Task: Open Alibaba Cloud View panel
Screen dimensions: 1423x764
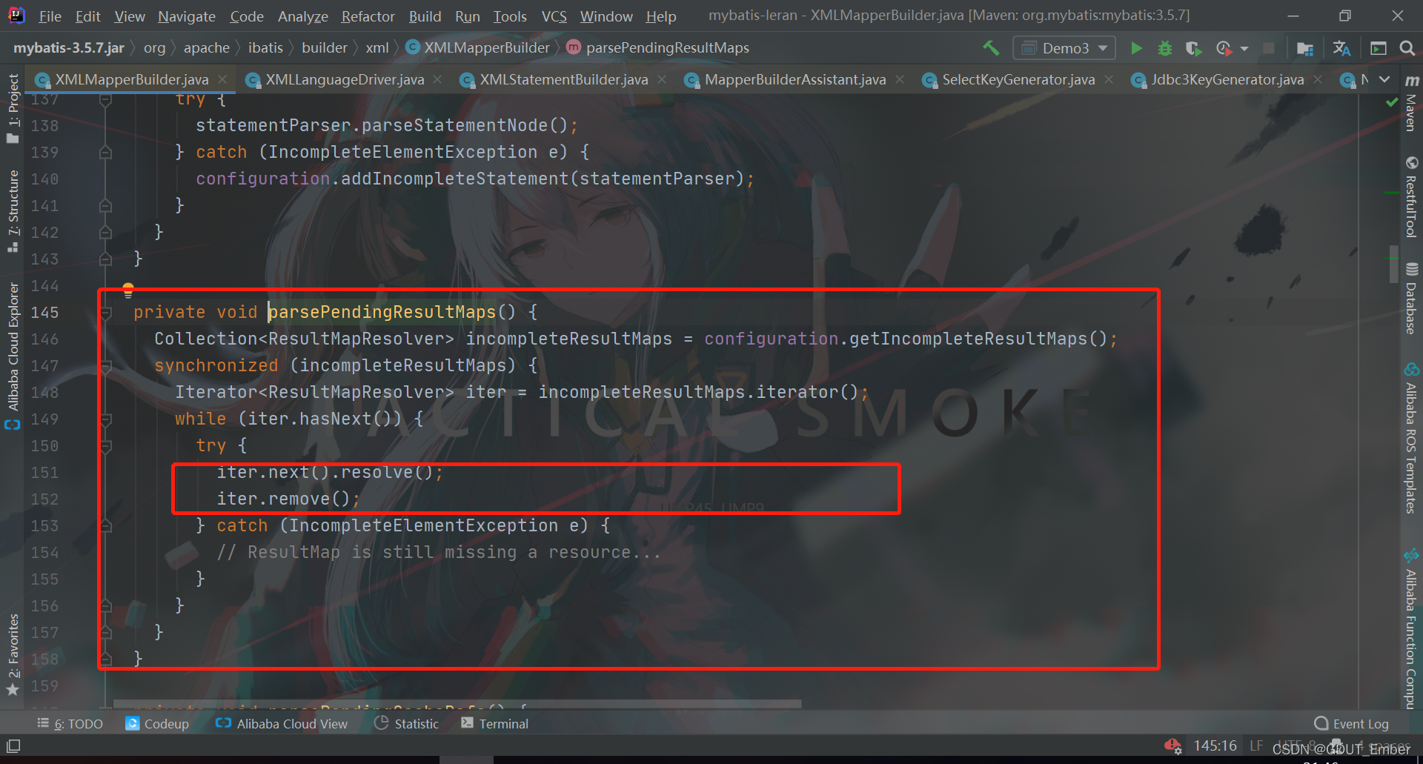Action: coord(282,724)
